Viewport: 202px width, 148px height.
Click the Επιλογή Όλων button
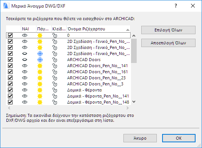(168, 30)
